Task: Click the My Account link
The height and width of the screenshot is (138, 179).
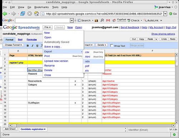Action: pos(156,27)
